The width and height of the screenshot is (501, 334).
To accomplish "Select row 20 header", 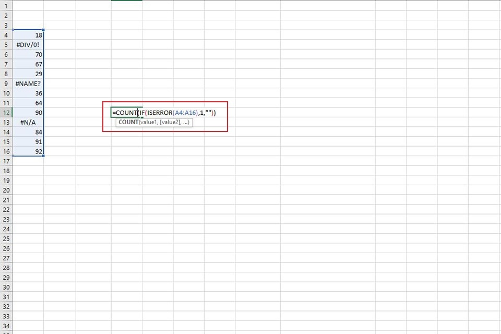I will pos(6,190).
